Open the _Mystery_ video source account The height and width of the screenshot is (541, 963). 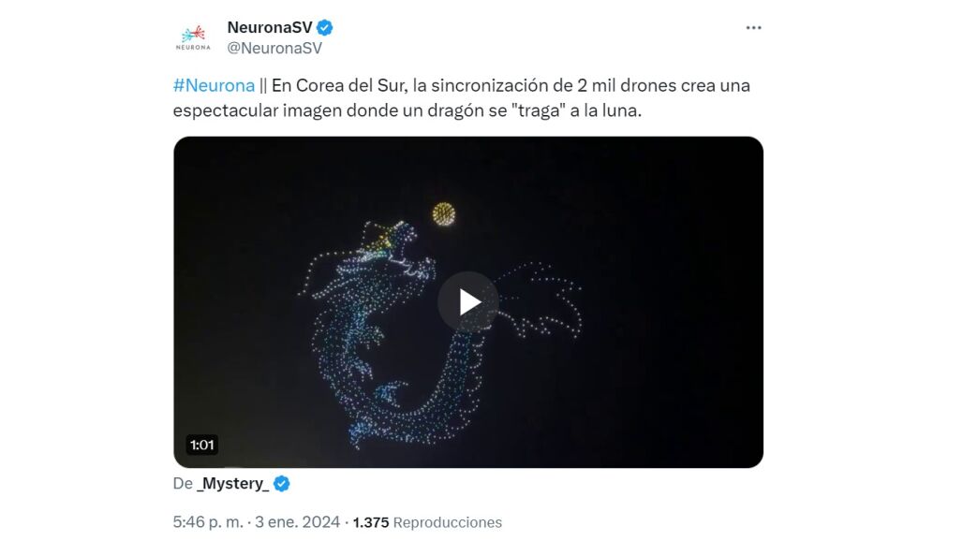232,483
